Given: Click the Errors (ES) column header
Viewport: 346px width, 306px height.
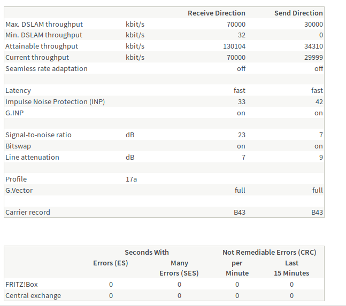Looking at the screenshot, I should click(x=110, y=263).
